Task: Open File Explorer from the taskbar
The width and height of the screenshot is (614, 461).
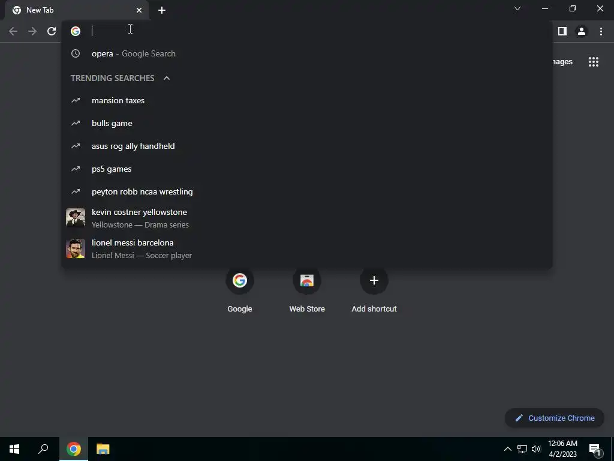Action: (103, 449)
